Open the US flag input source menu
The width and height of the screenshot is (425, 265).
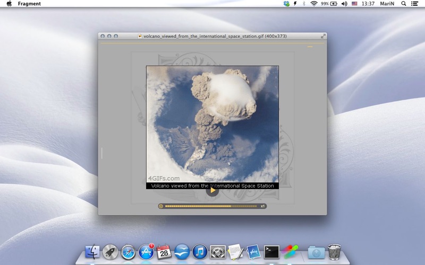pyautogui.click(x=354, y=4)
